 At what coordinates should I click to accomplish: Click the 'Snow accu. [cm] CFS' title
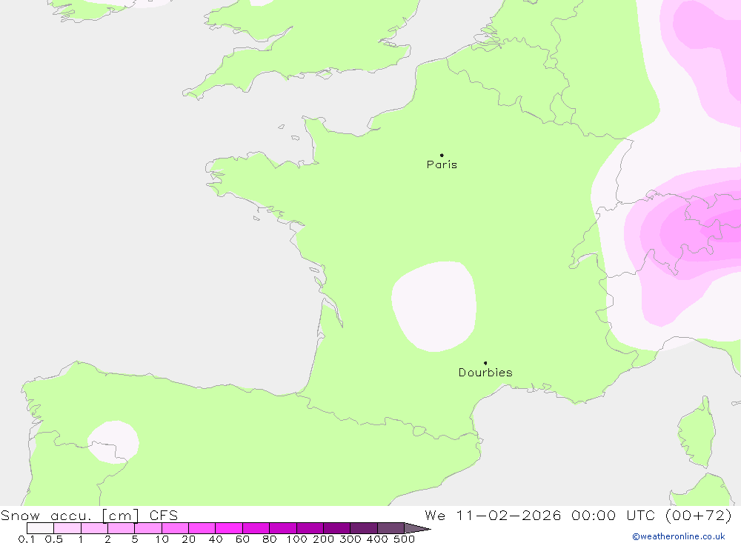[x=90, y=515]
